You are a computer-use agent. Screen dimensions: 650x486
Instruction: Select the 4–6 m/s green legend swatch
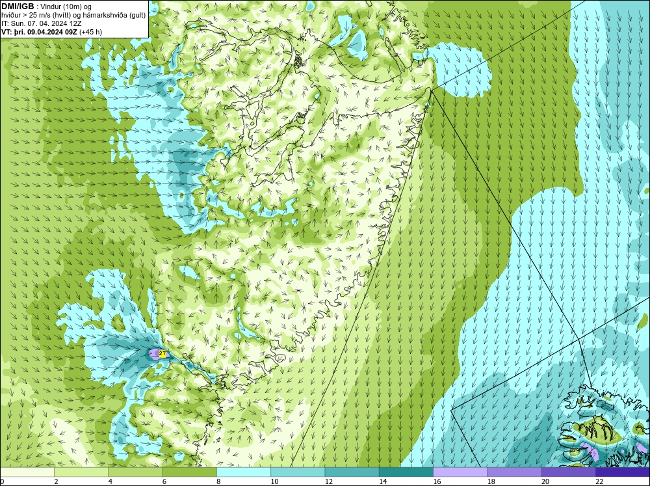pyautogui.click(x=135, y=472)
